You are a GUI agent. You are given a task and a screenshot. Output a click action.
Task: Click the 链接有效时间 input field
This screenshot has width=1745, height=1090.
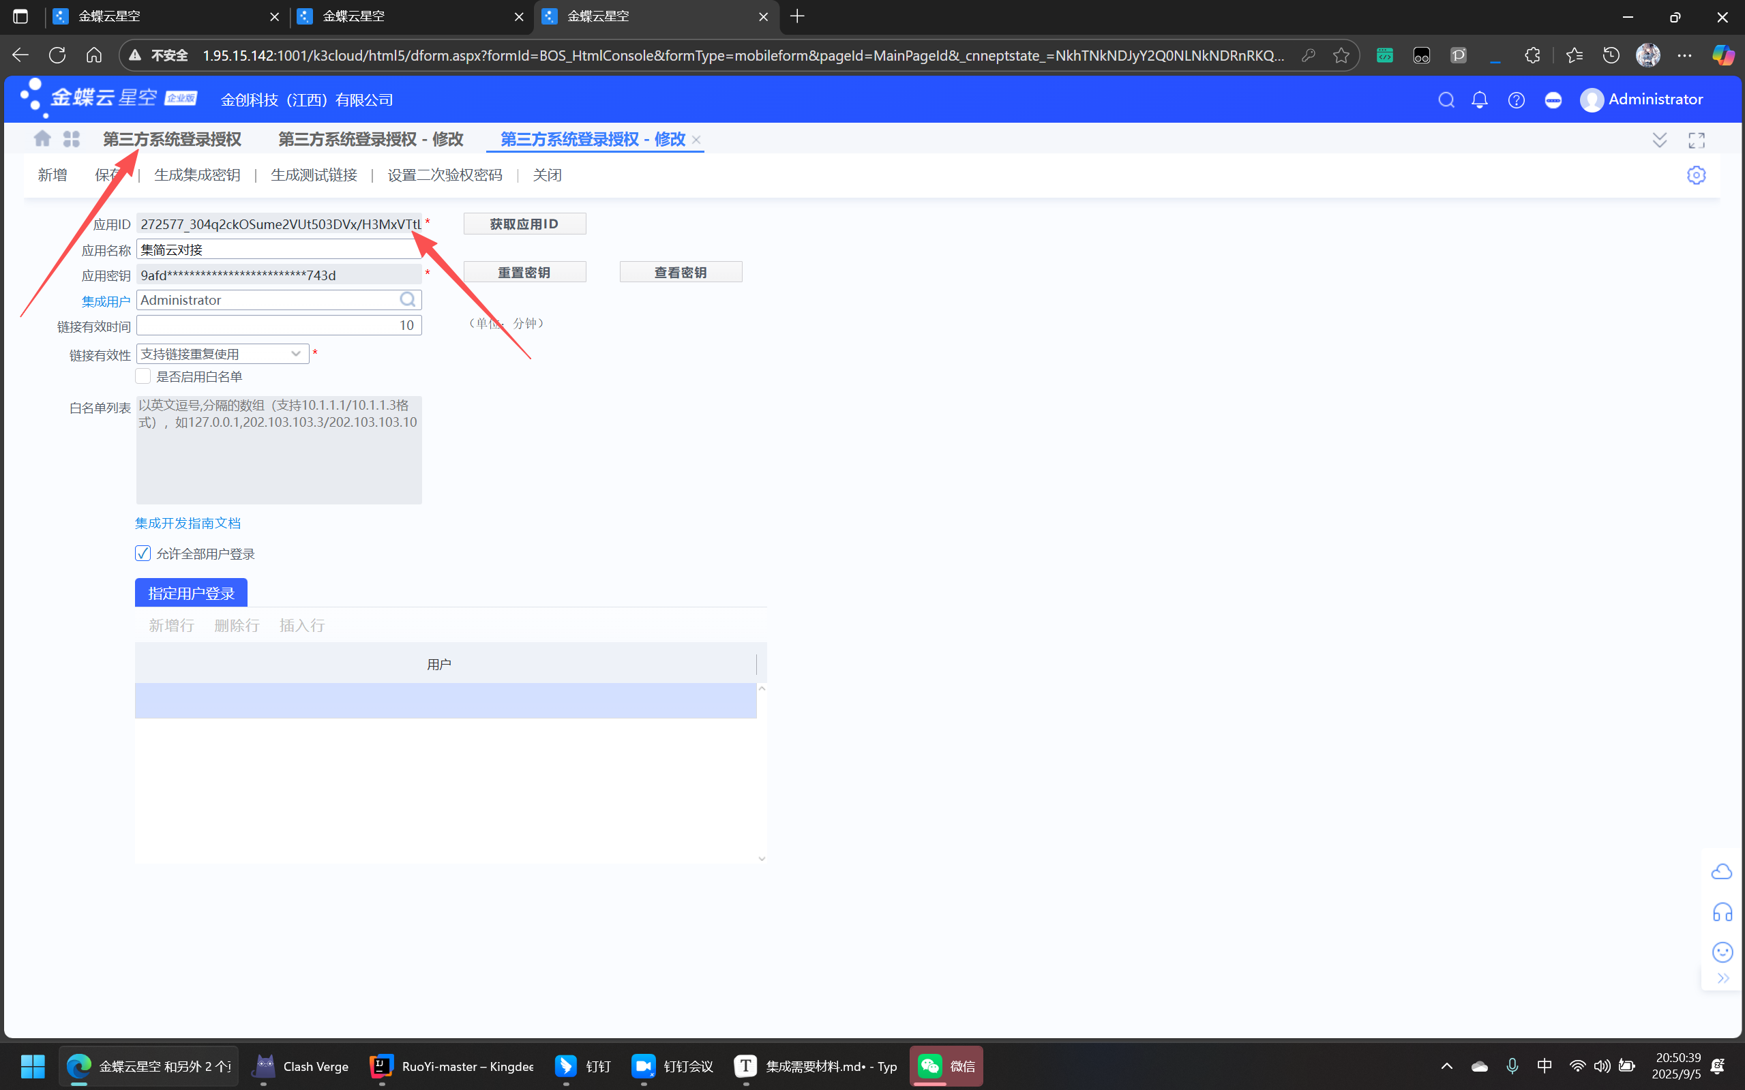[278, 325]
